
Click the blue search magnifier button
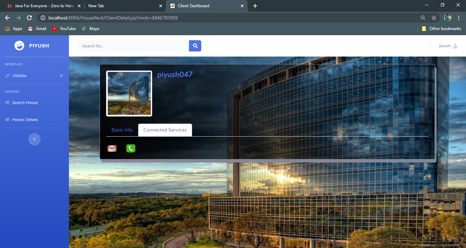coord(195,46)
